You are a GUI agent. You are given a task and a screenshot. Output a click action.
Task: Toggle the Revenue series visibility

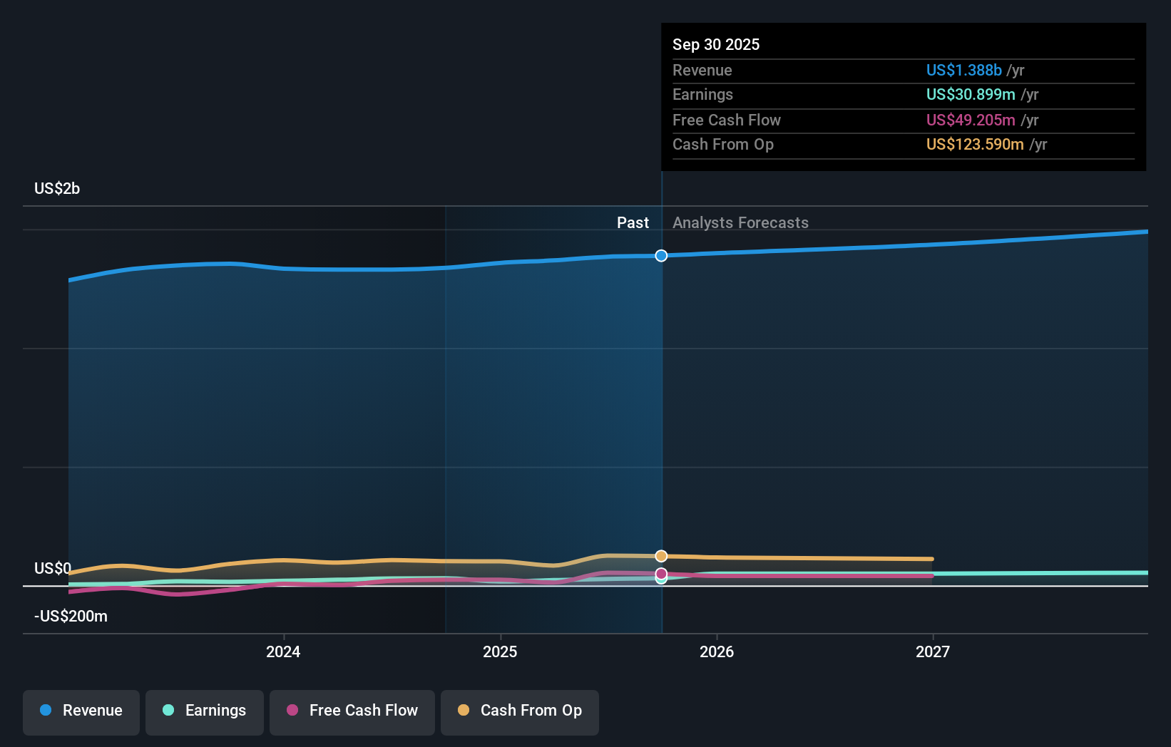click(x=81, y=711)
